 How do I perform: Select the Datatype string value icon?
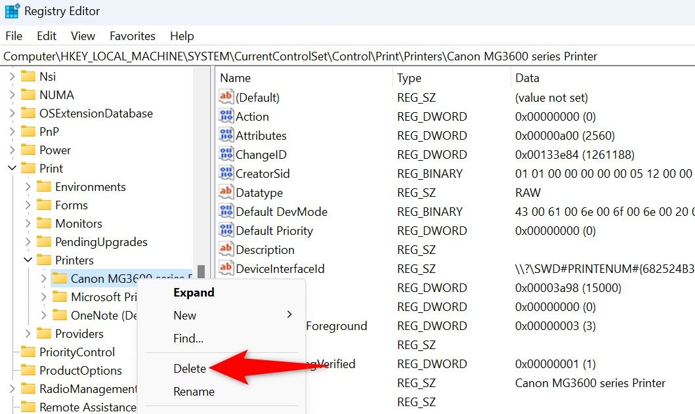226,192
